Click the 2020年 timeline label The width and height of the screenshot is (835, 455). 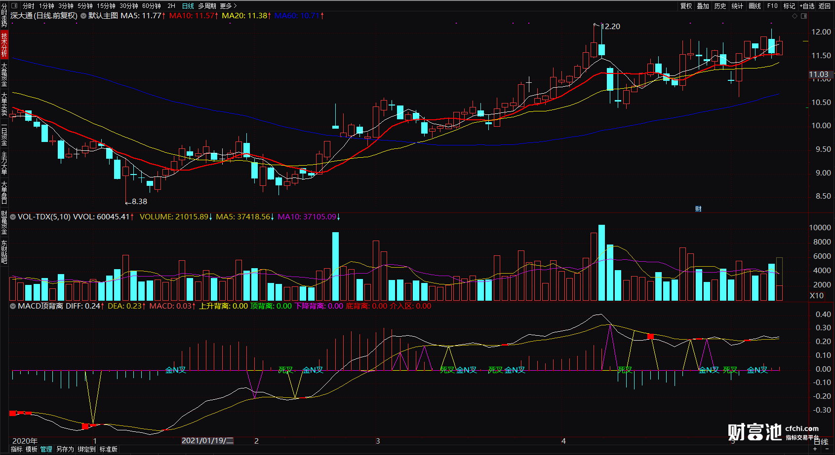pyautogui.click(x=25, y=441)
